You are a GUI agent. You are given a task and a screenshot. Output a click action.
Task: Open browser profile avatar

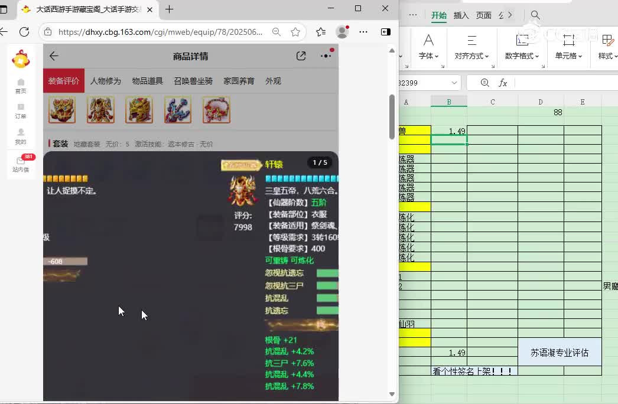(x=342, y=32)
